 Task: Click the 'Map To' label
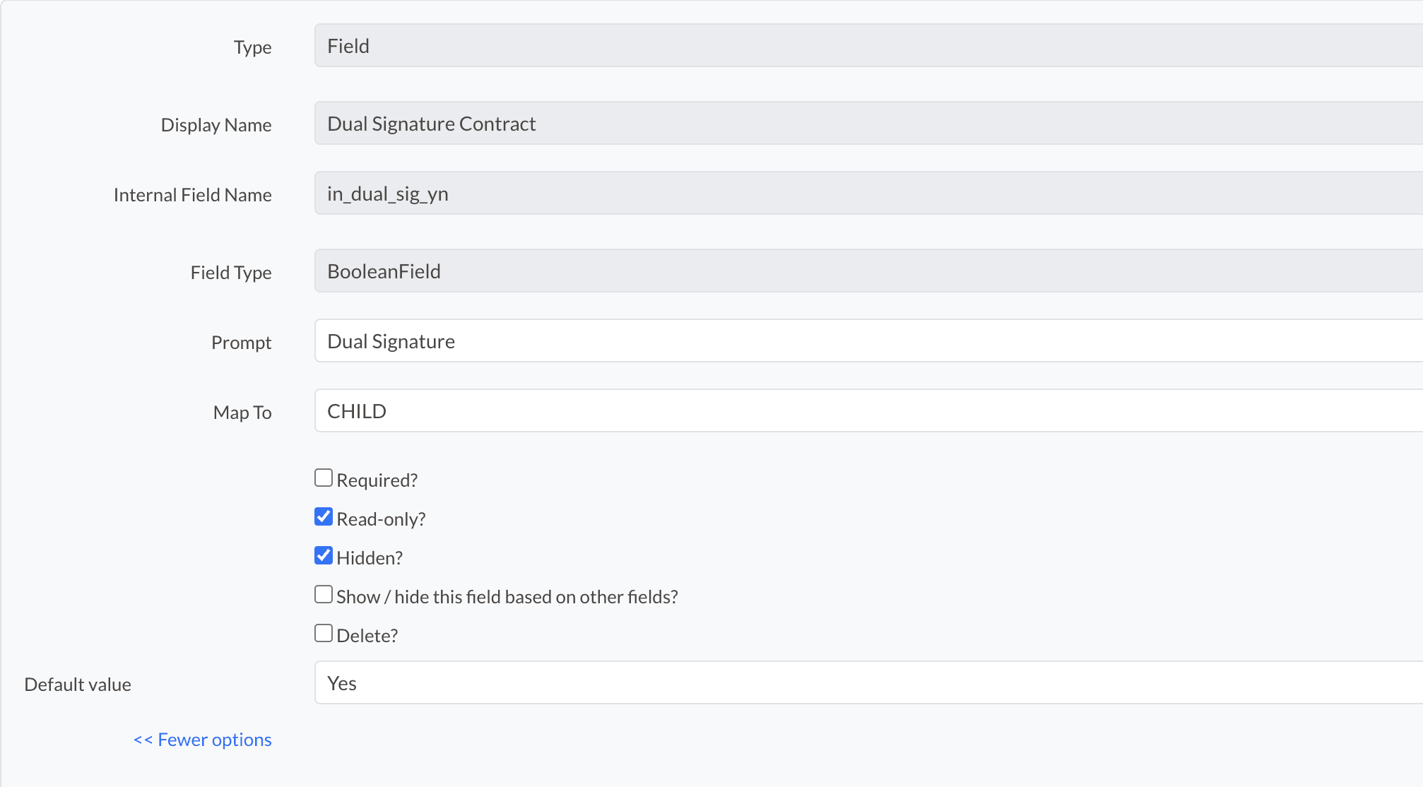click(242, 413)
